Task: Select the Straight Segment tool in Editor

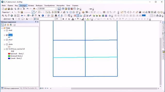Action: 33,12
